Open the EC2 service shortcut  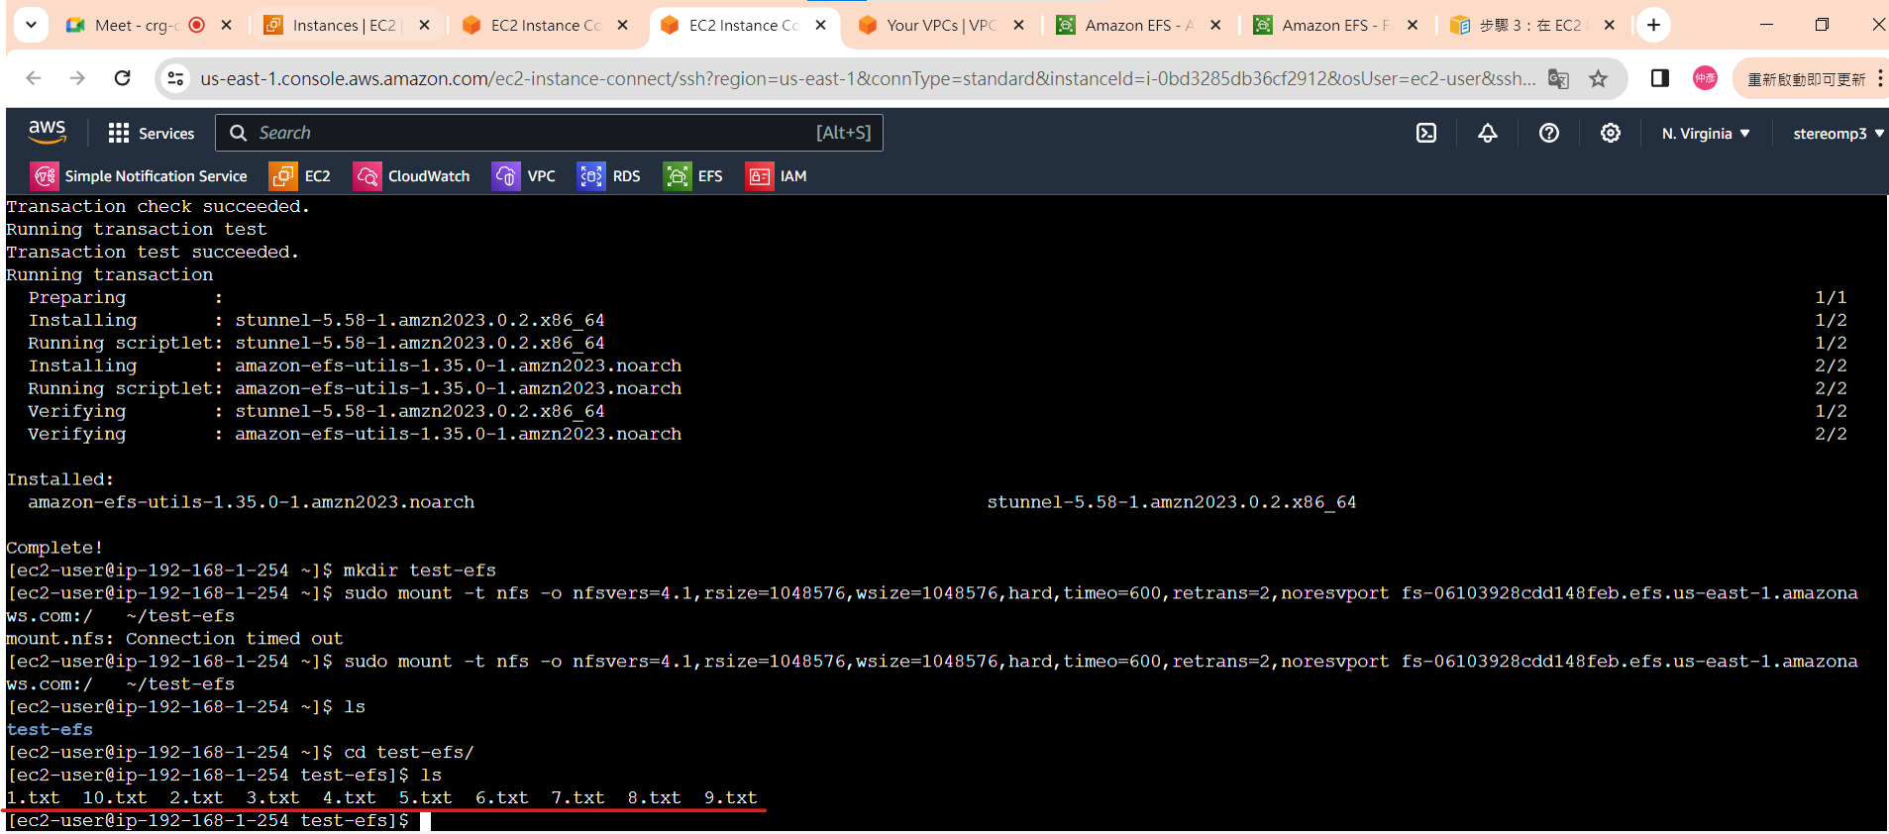[x=300, y=176]
